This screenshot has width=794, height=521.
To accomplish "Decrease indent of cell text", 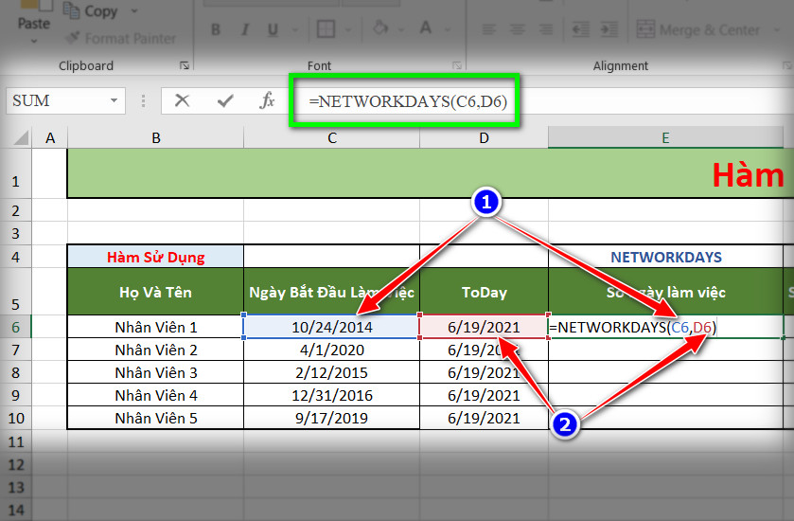I will pos(580,30).
